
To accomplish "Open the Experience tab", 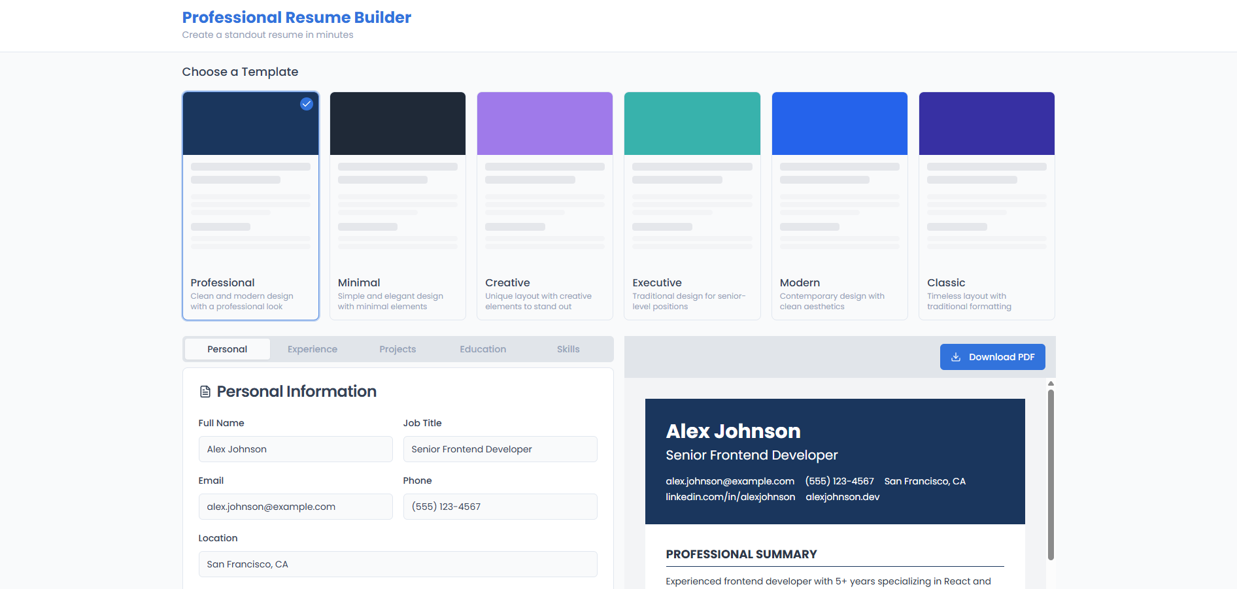I will point(313,349).
